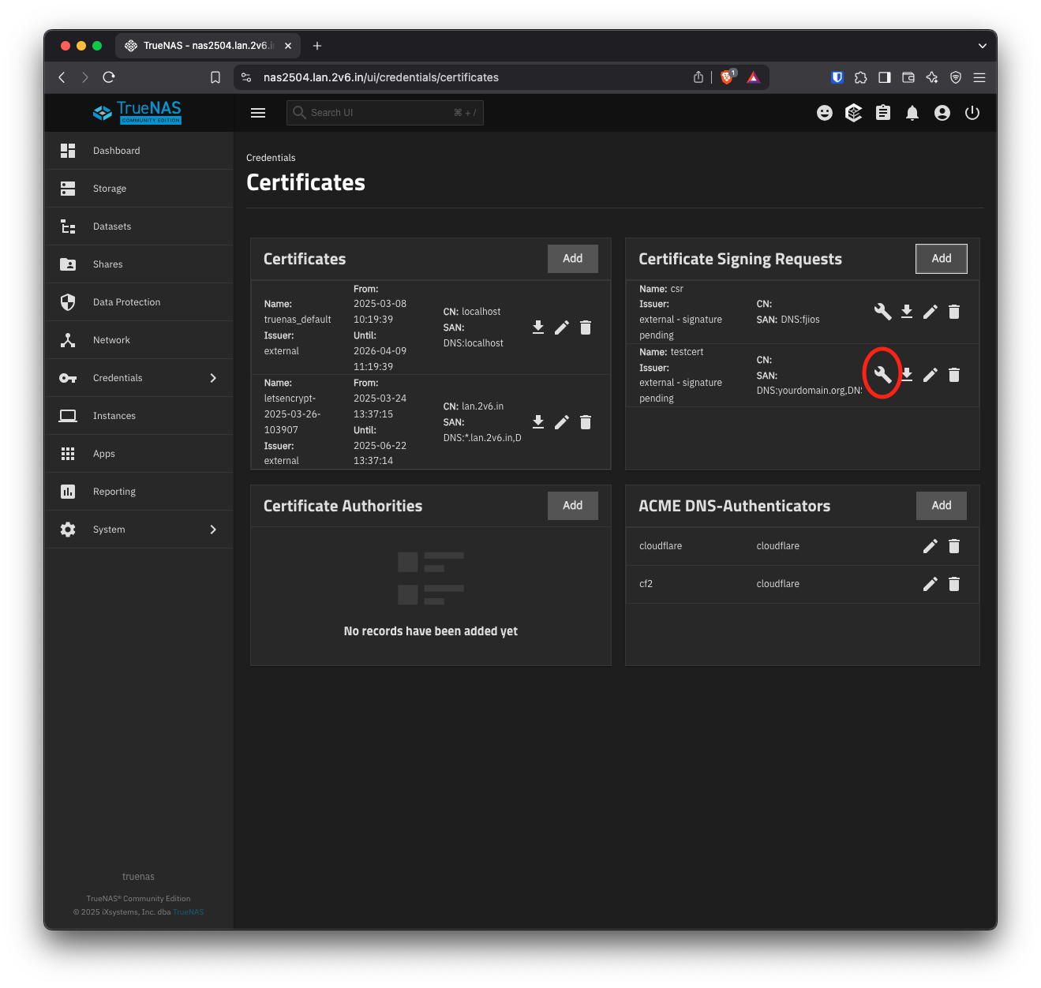
Task: Open browser extensions puzzle icon
Action: pyautogui.click(x=861, y=77)
